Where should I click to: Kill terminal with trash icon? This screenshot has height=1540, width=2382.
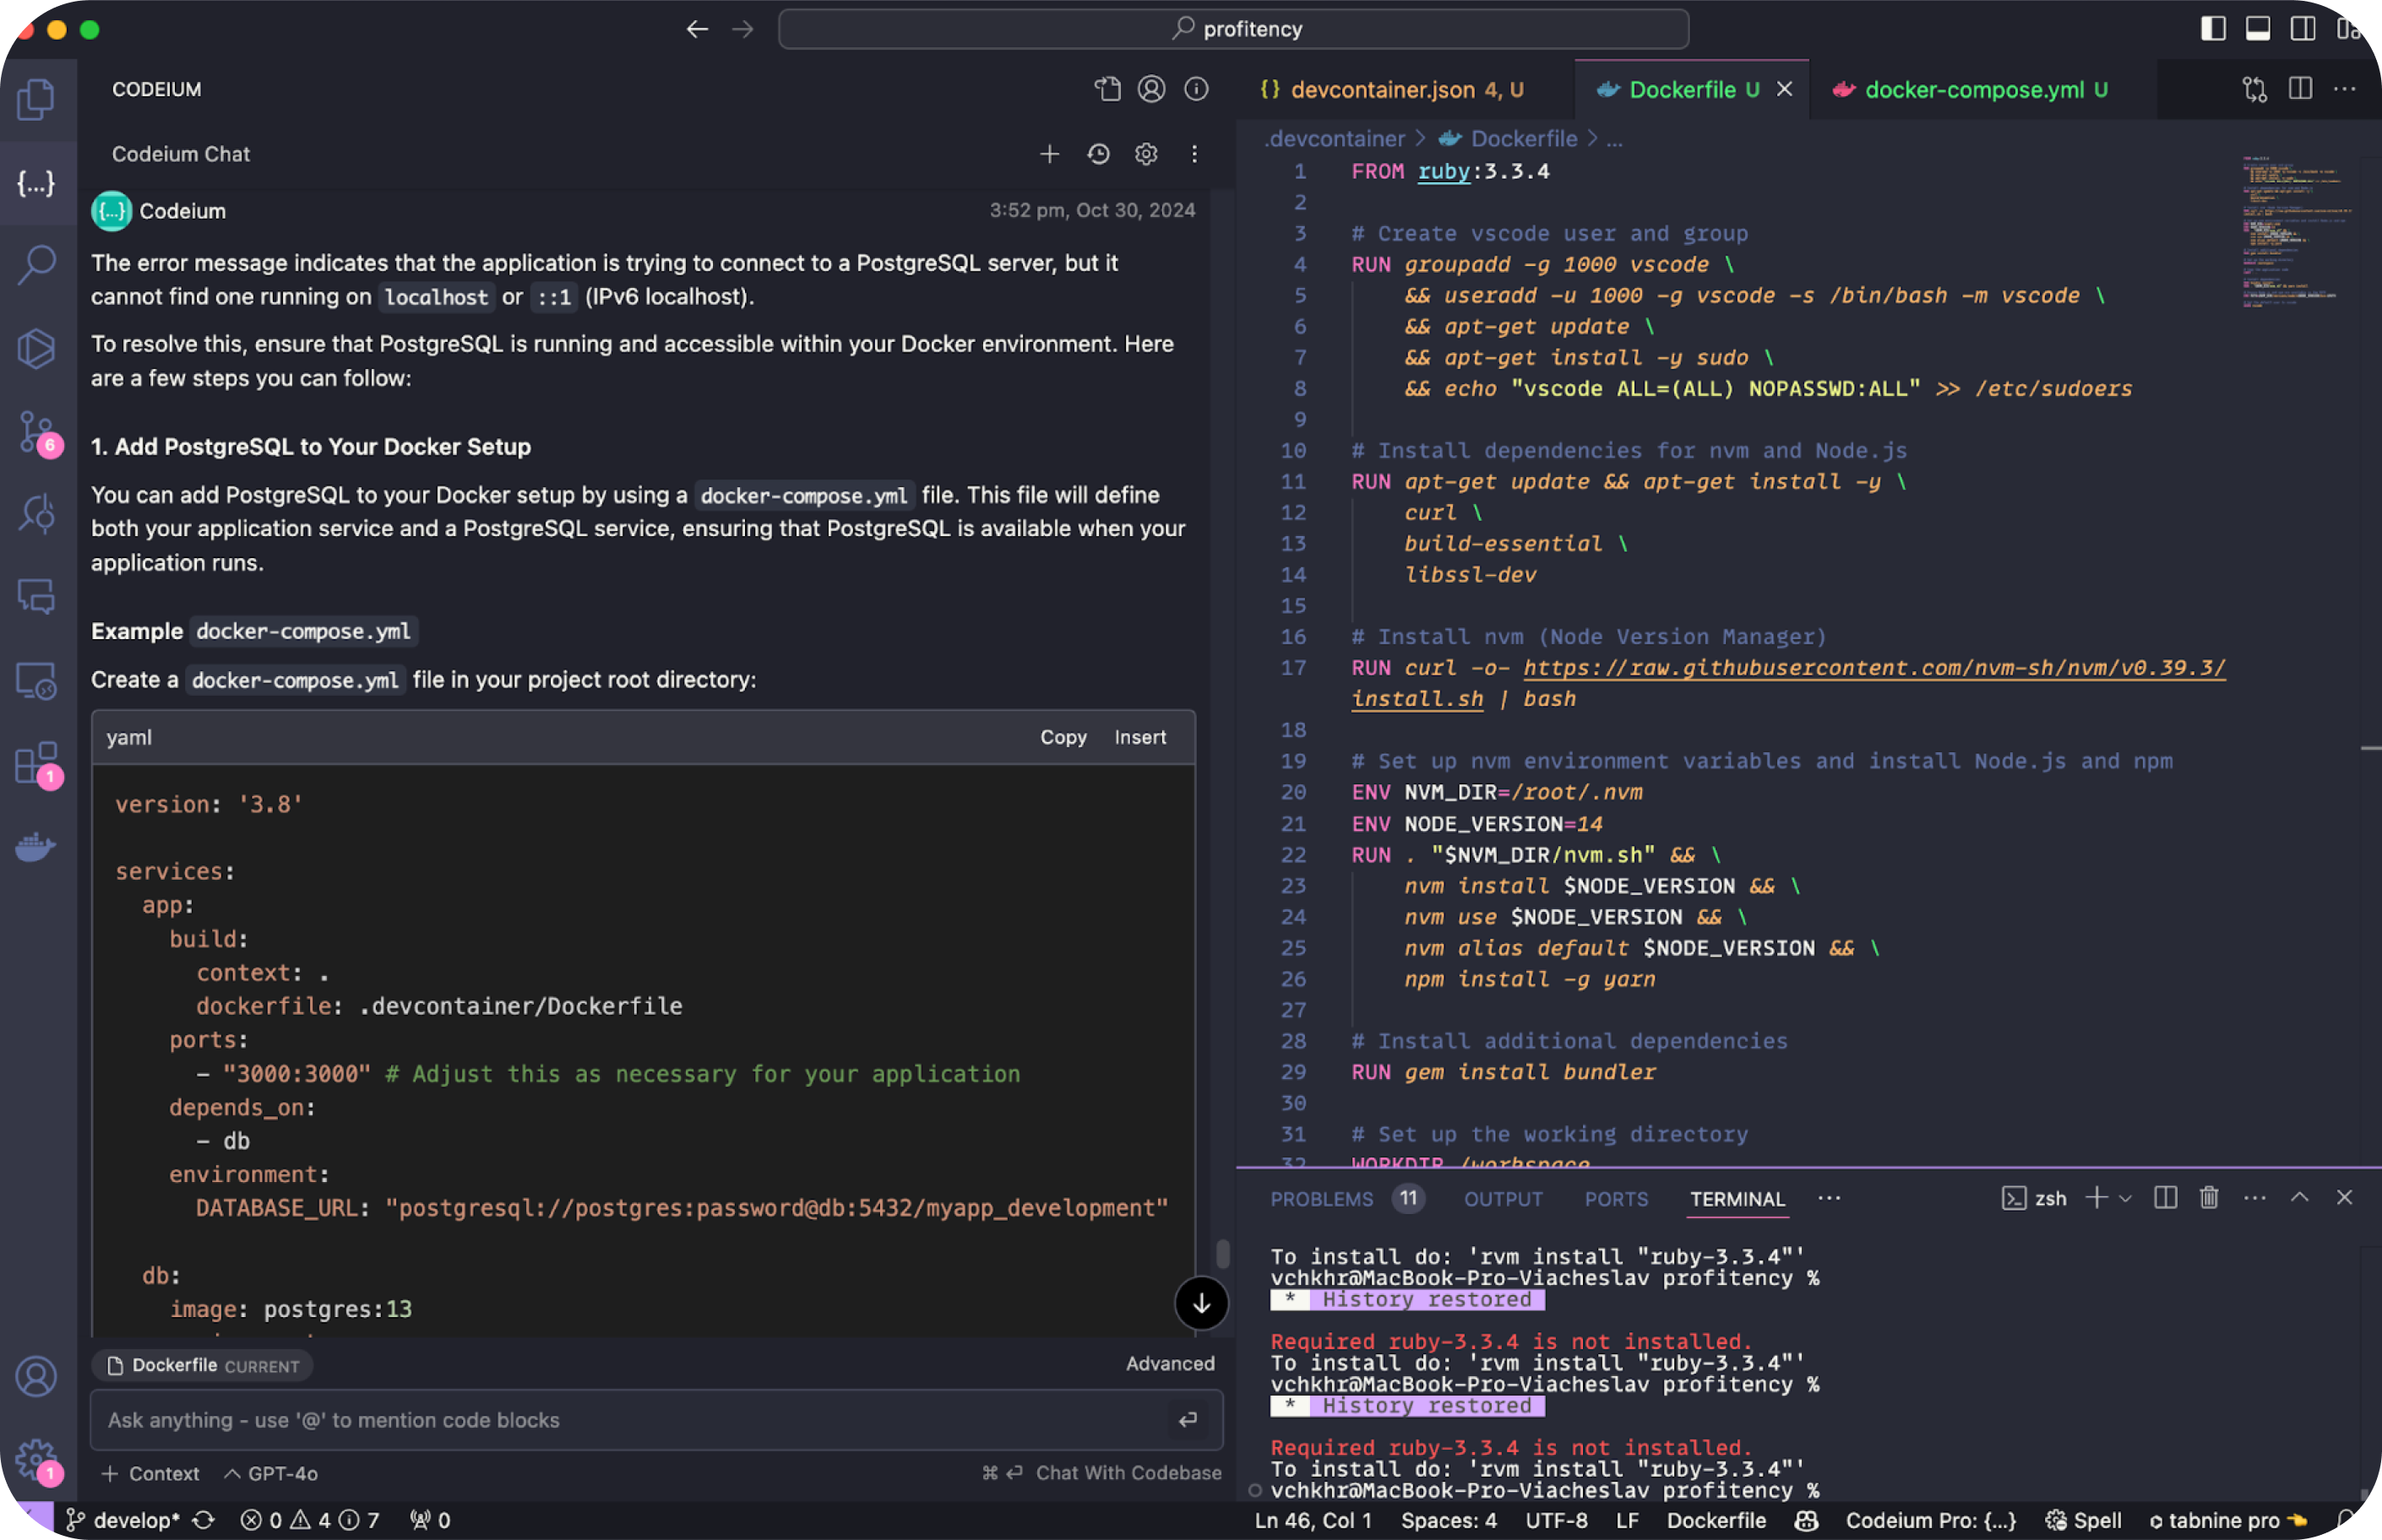[x=2209, y=1198]
